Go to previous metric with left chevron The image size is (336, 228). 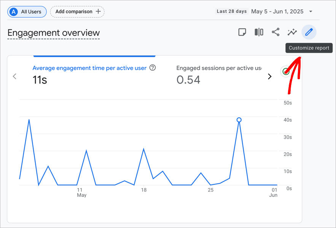click(x=14, y=76)
